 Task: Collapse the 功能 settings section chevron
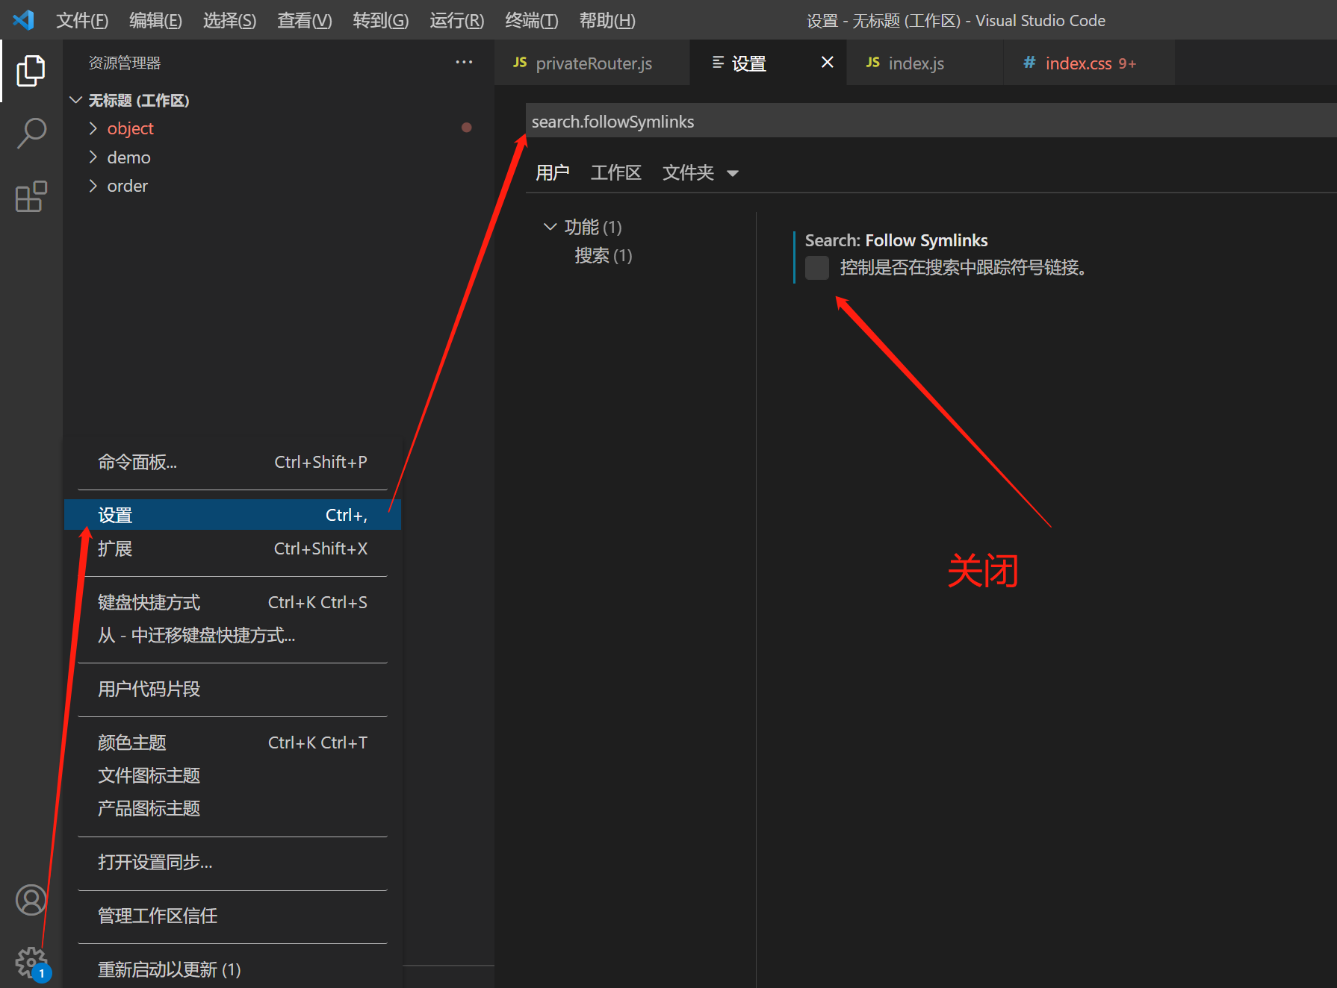tap(550, 226)
